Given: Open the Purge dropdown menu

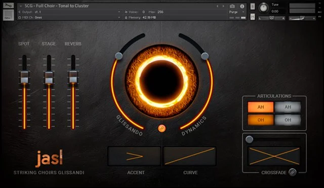Looking at the screenshot, I should [236, 12].
